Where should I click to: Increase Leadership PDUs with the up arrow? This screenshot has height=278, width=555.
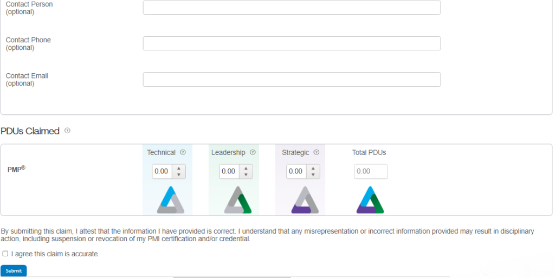[246, 168]
